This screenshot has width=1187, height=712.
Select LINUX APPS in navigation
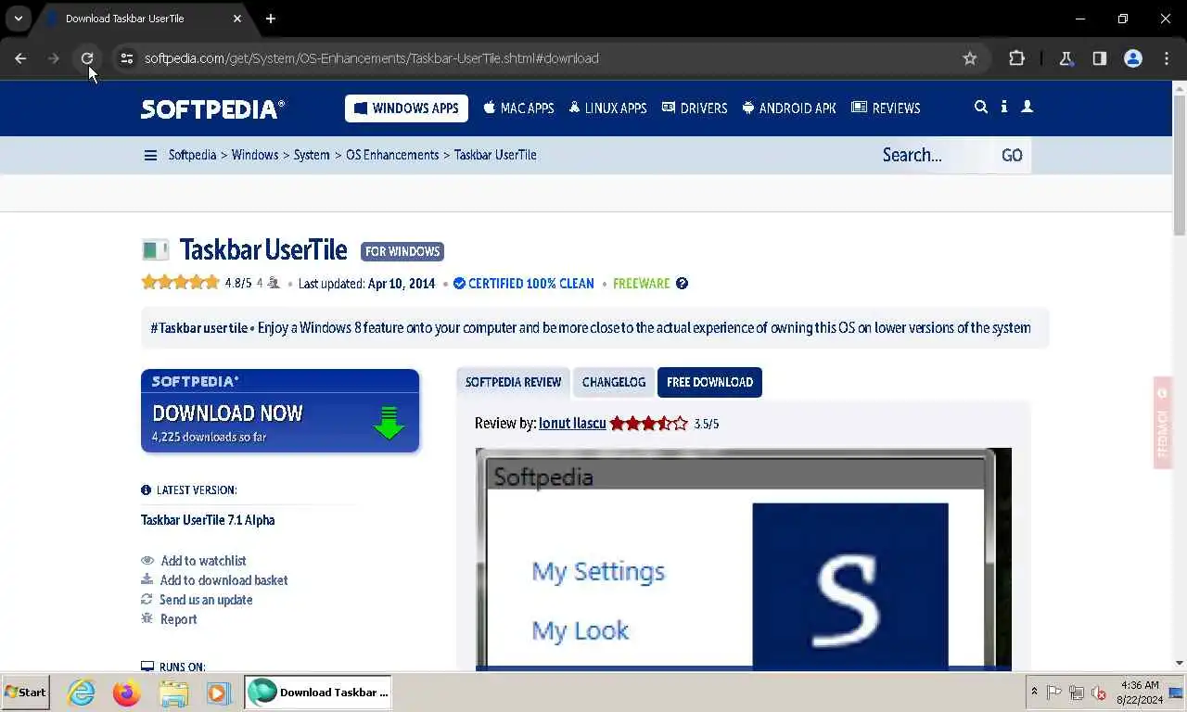(607, 108)
